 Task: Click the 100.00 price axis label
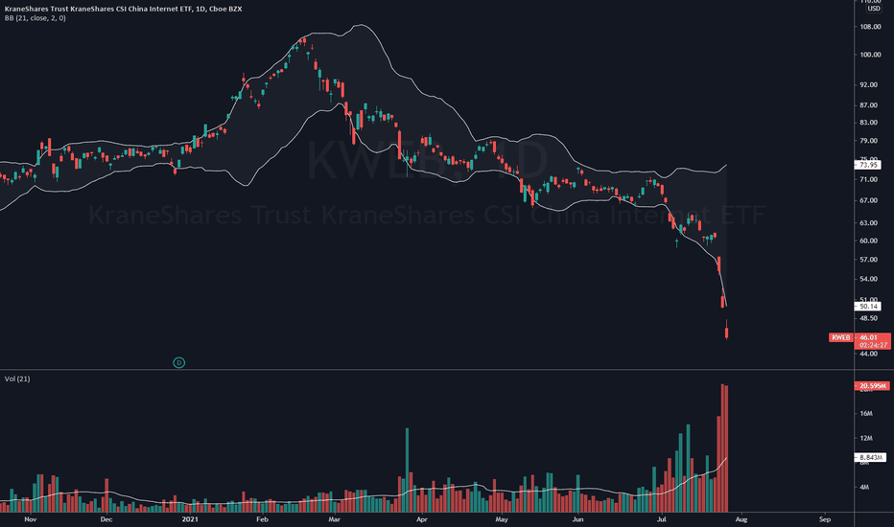pyautogui.click(x=870, y=55)
